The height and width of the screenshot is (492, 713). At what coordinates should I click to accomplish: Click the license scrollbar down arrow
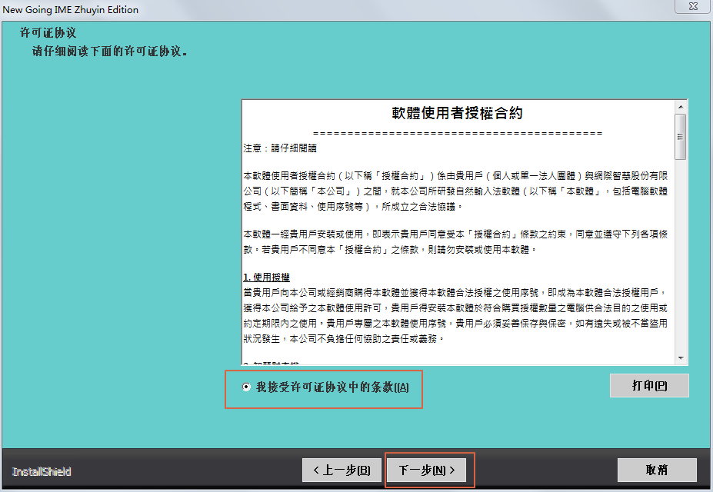(x=681, y=358)
